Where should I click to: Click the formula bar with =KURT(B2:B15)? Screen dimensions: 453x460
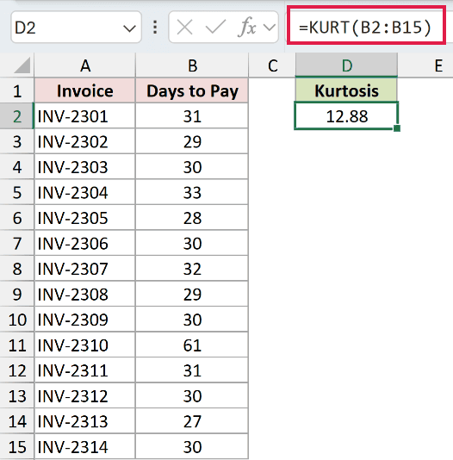click(366, 27)
